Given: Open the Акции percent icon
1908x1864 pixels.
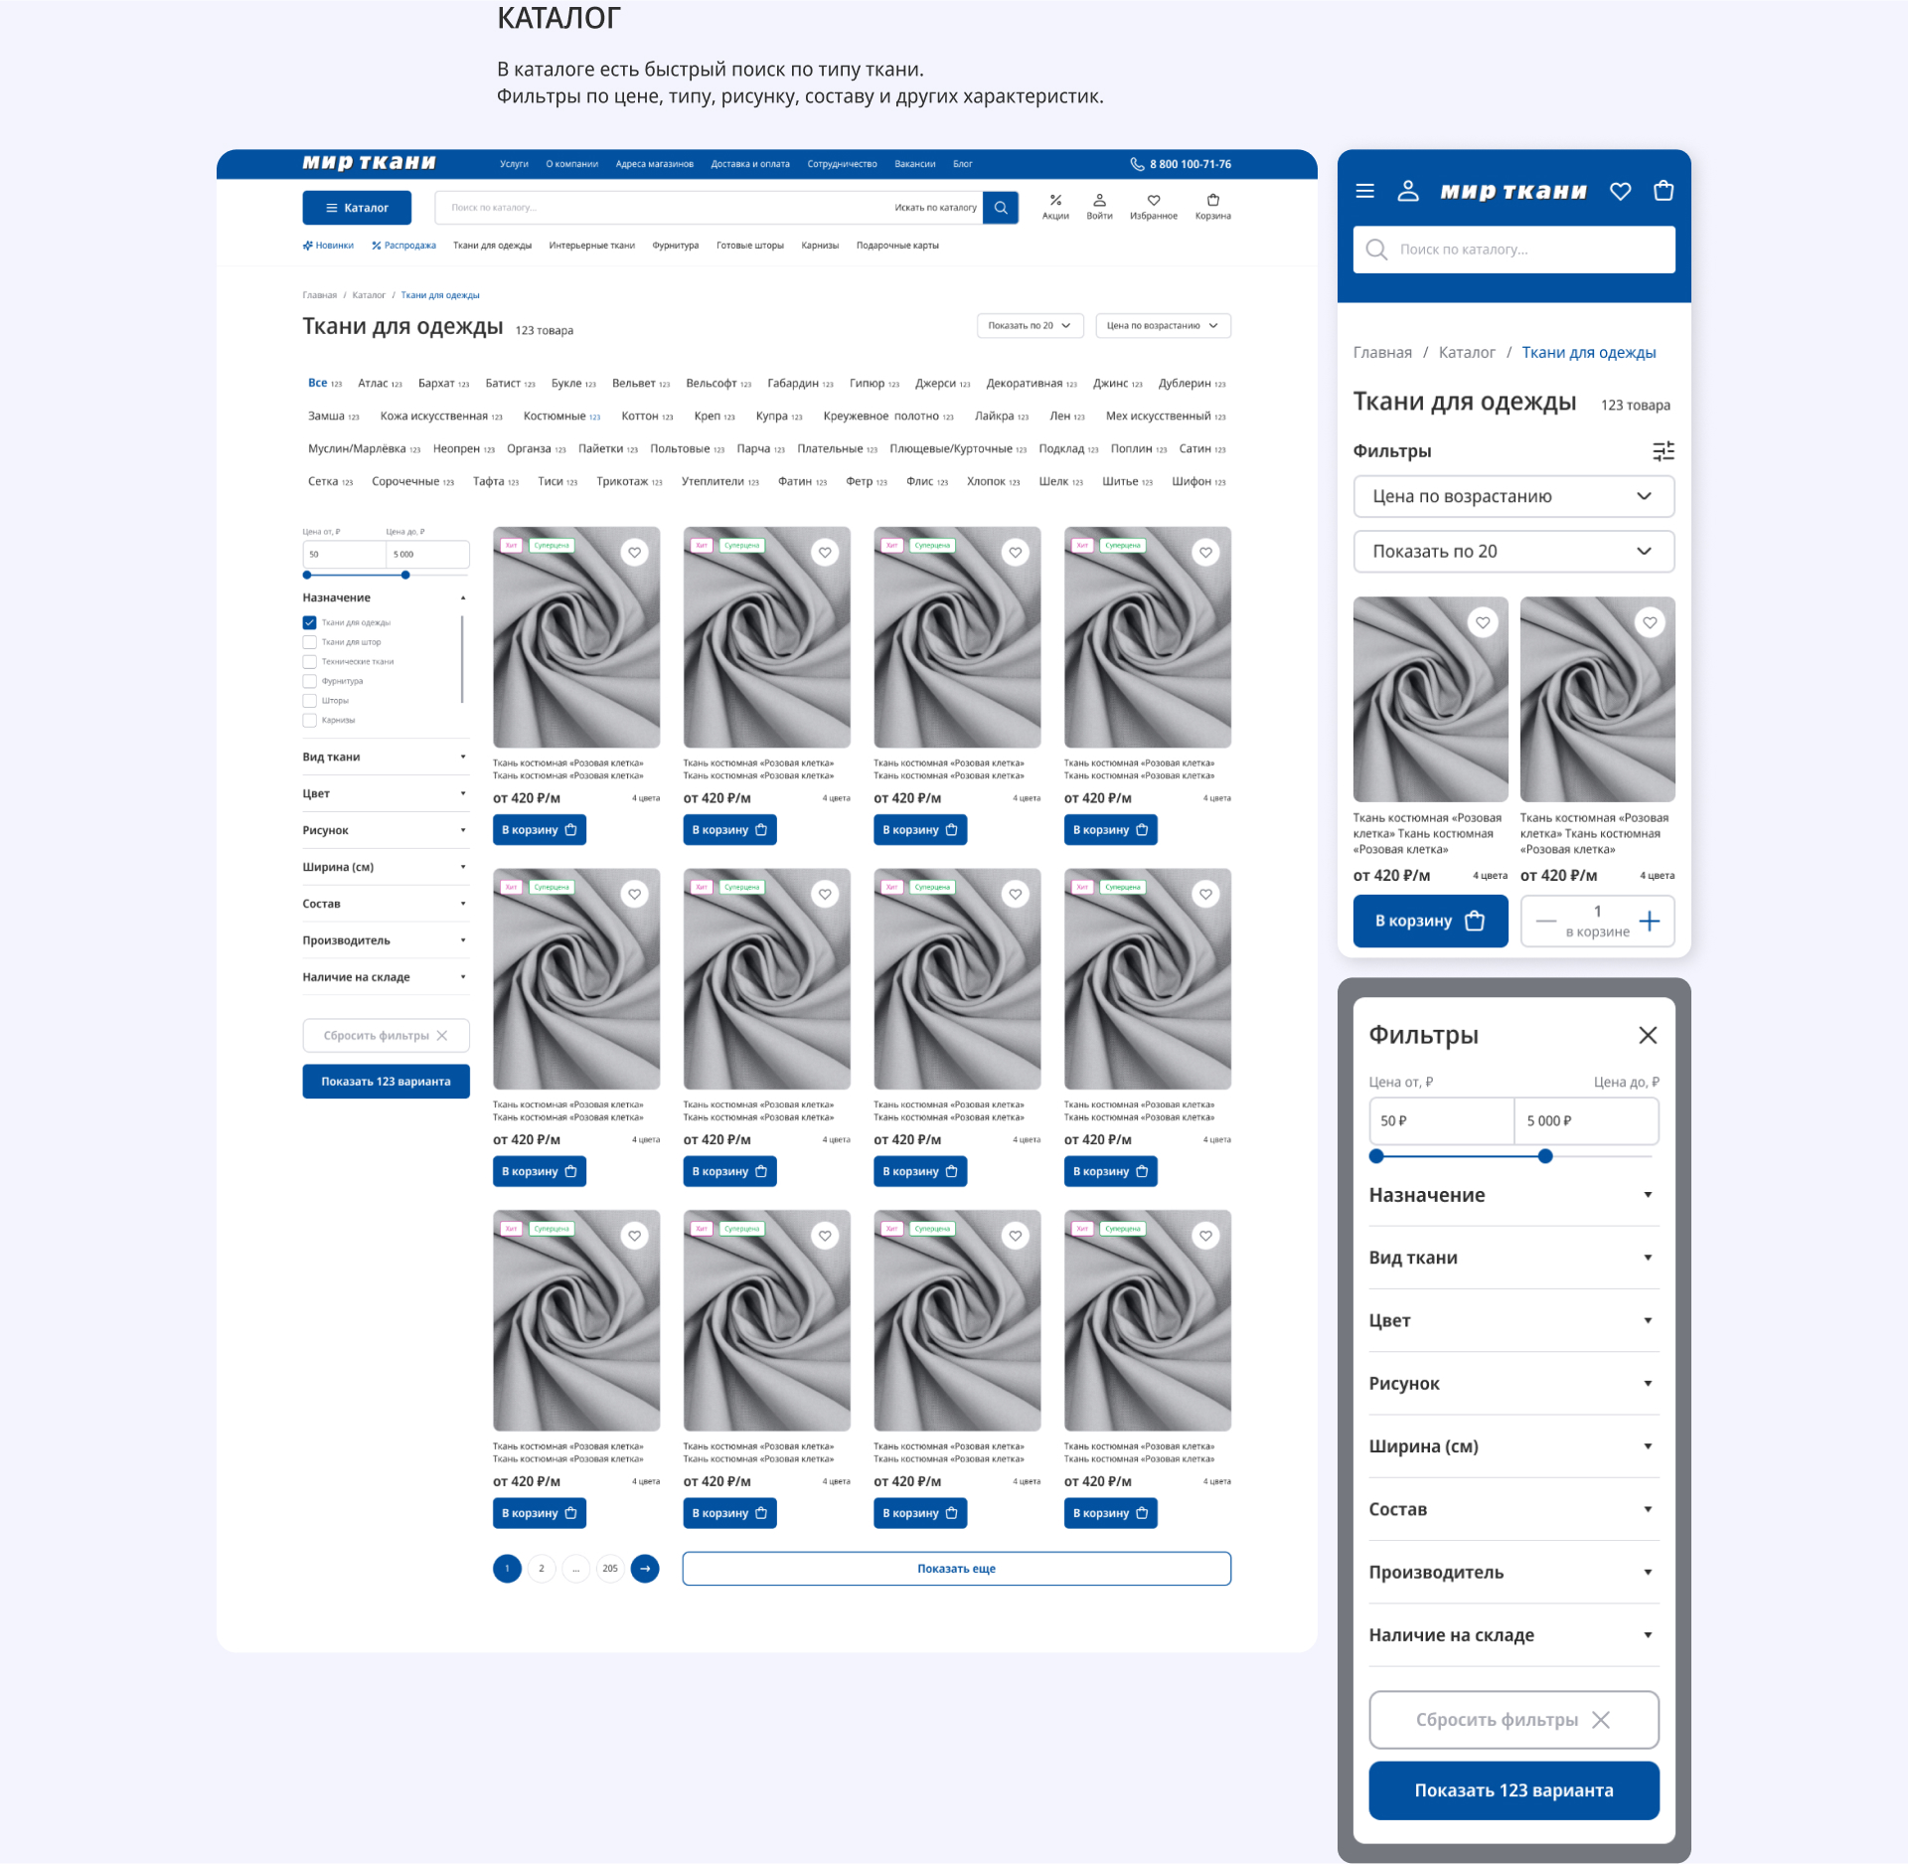Looking at the screenshot, I should click(1055, 206).
